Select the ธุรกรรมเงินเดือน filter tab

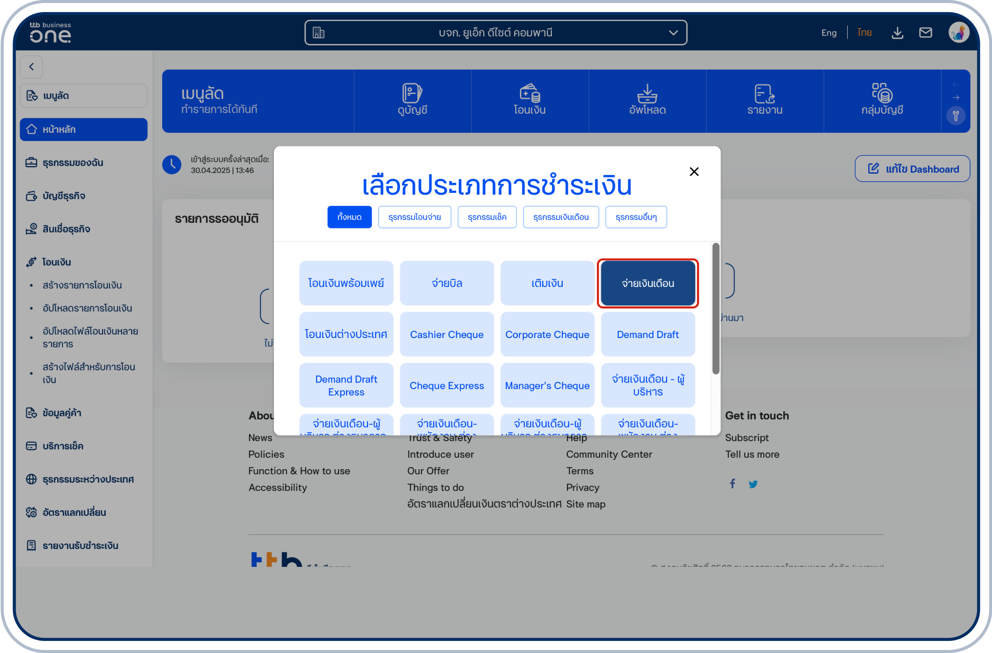tap(560, 217)
